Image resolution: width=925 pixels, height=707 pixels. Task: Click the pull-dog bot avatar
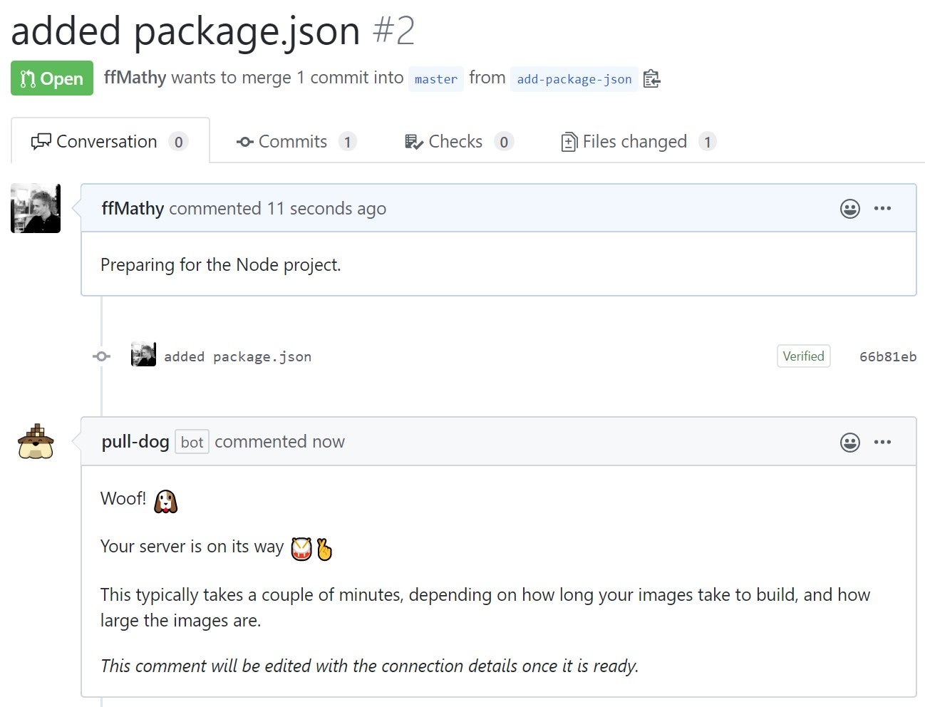click(x=36, y=442)
